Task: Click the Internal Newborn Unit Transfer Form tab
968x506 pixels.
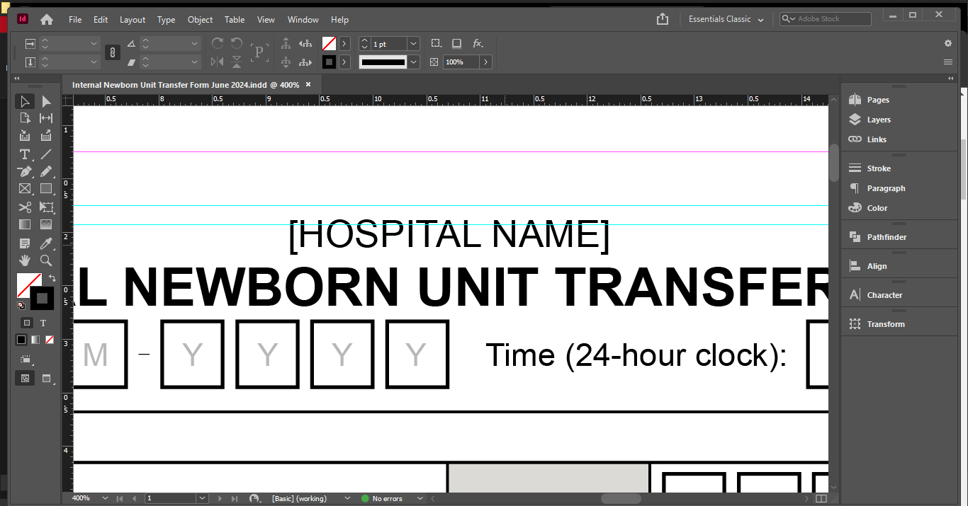Action: [186, 84]
